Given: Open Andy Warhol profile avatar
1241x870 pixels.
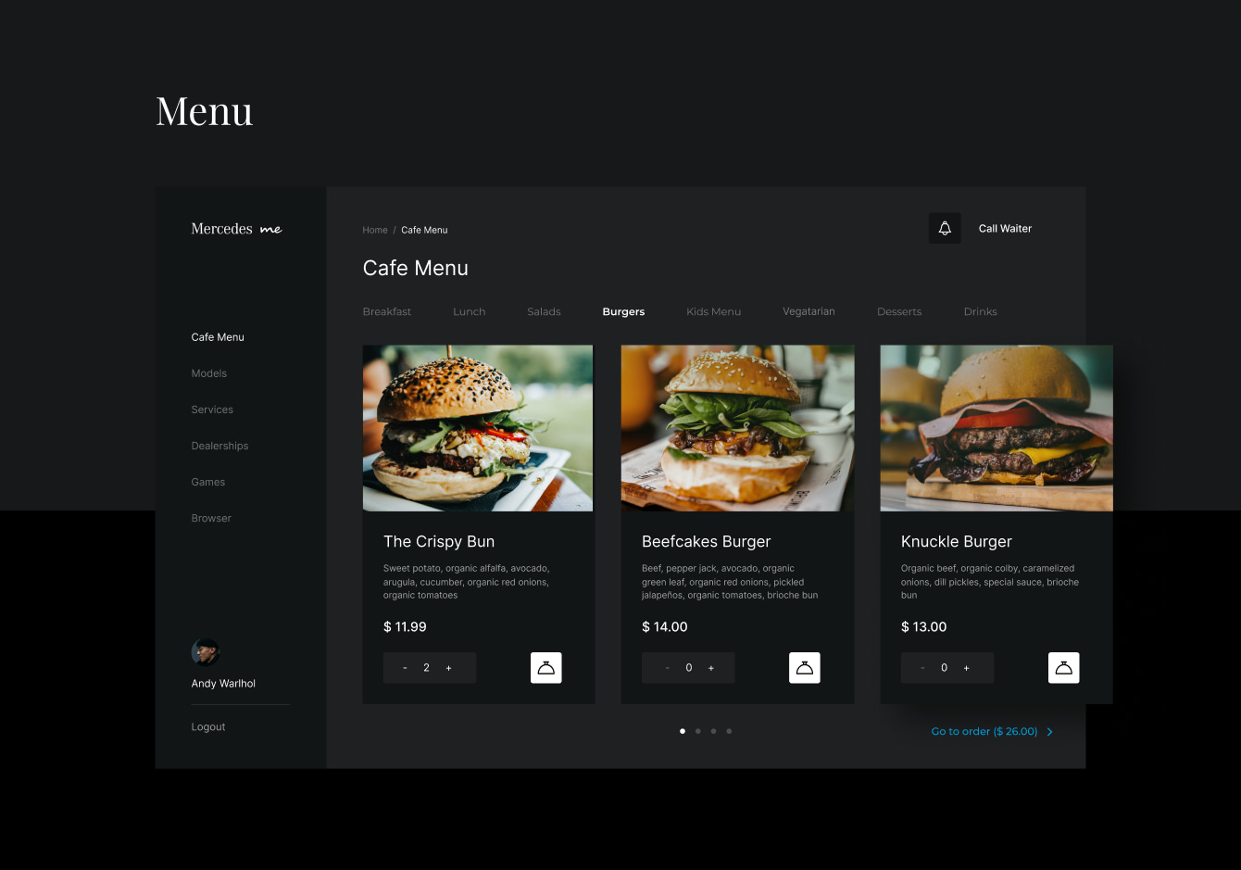Looking at the screenshot, I should tap(206, 652).
